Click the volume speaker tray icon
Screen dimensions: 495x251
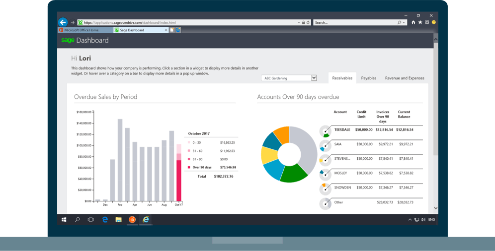pos(423,220)
